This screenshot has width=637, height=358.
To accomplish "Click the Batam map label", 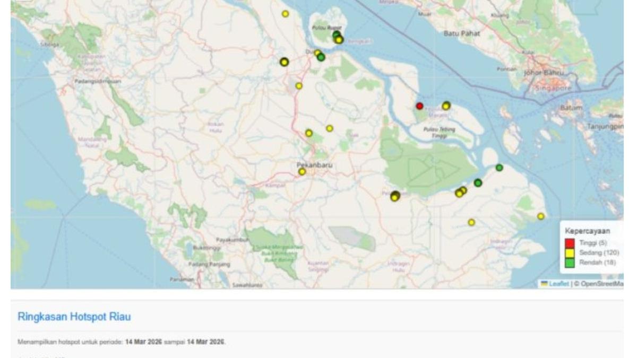I will click(571, 108).
